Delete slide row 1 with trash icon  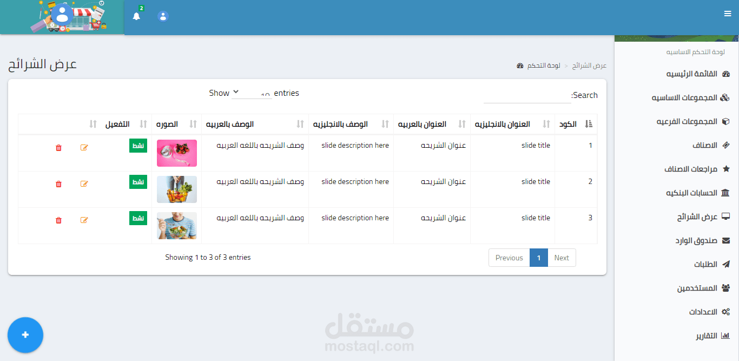[59, 147]
